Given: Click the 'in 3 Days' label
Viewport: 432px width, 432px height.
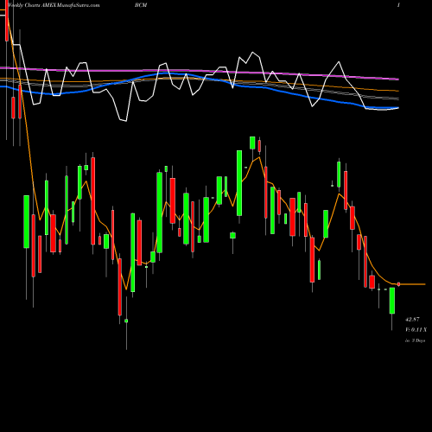Looking at the screenshot, I should coord(415,340).
